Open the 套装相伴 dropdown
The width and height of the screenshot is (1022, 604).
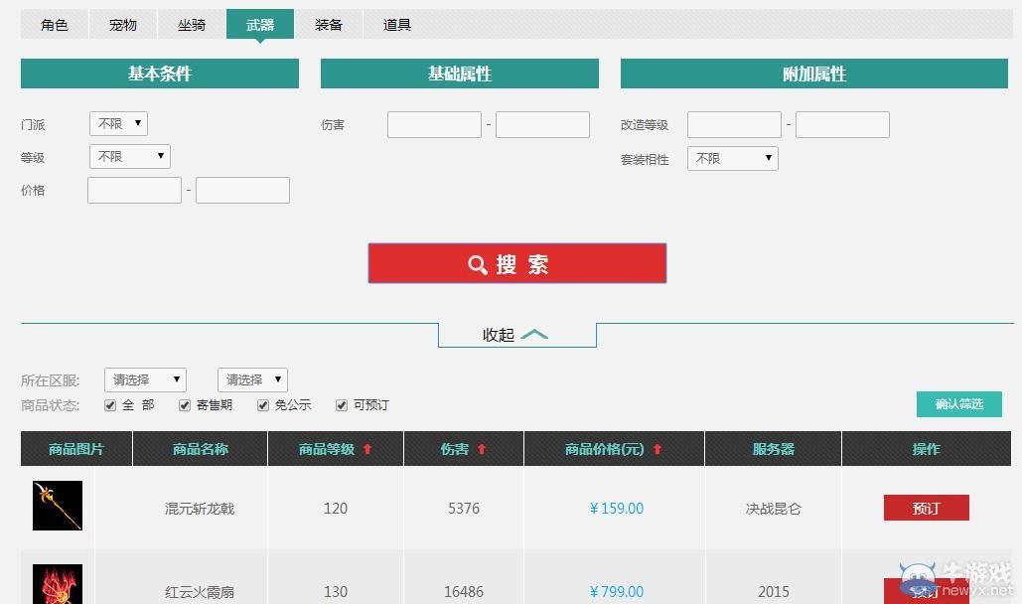tap(732, 158)
